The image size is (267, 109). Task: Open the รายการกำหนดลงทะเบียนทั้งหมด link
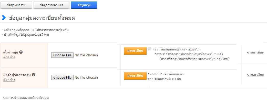(26, 98)
